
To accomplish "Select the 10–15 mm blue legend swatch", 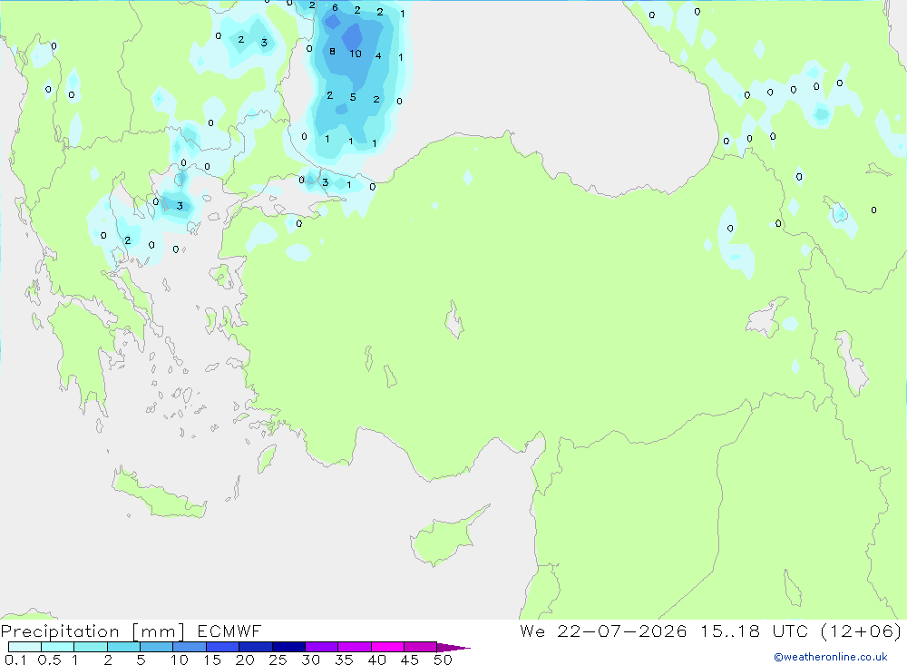I will (190, 647).
